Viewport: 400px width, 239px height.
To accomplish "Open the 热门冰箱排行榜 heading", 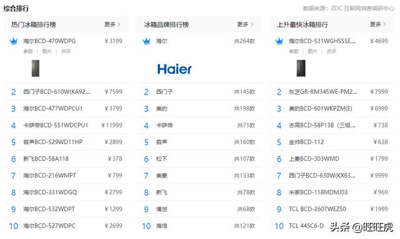I will click(x=33, y=25).
